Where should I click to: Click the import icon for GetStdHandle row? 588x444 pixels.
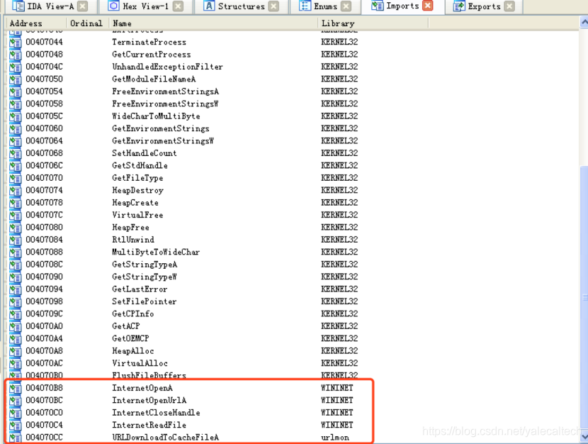point(16,166)
